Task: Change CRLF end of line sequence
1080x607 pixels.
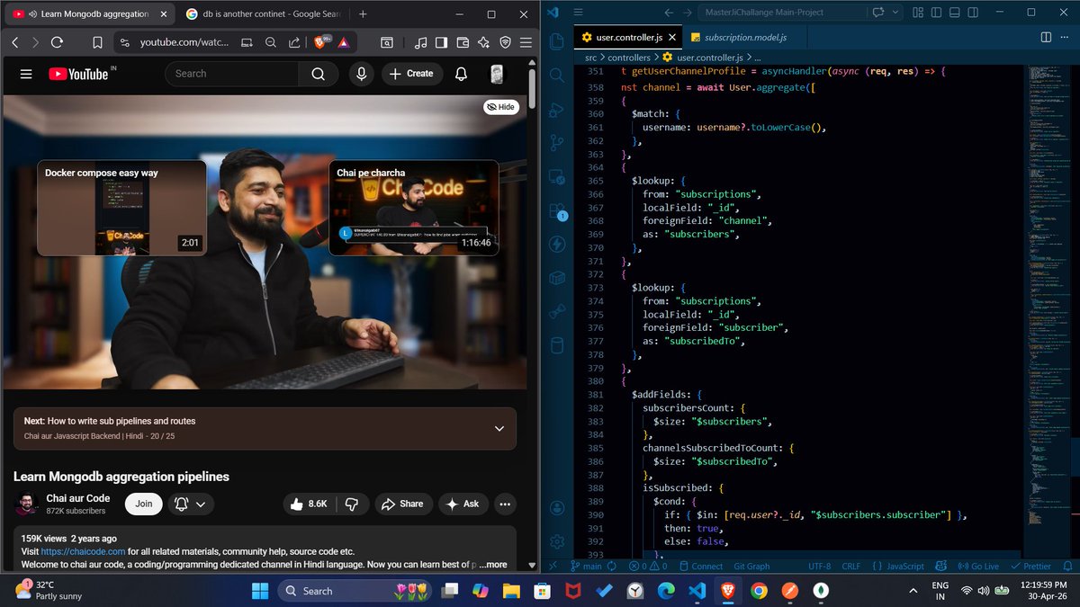Action: (x=851, y=567)
